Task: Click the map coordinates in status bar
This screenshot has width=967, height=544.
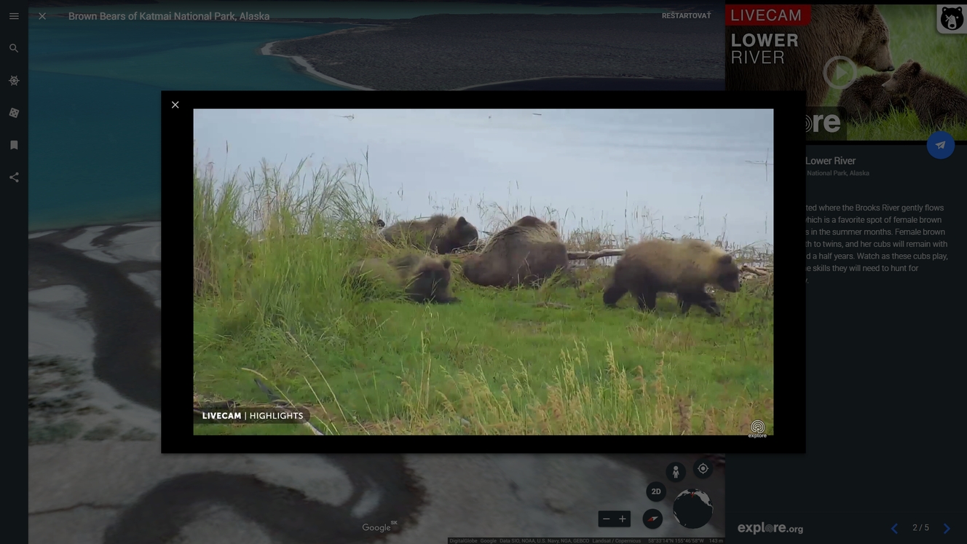Action: point(676,541)
